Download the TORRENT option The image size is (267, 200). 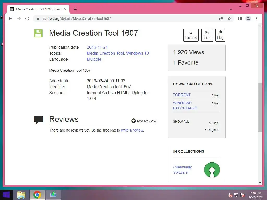(182, 95)
